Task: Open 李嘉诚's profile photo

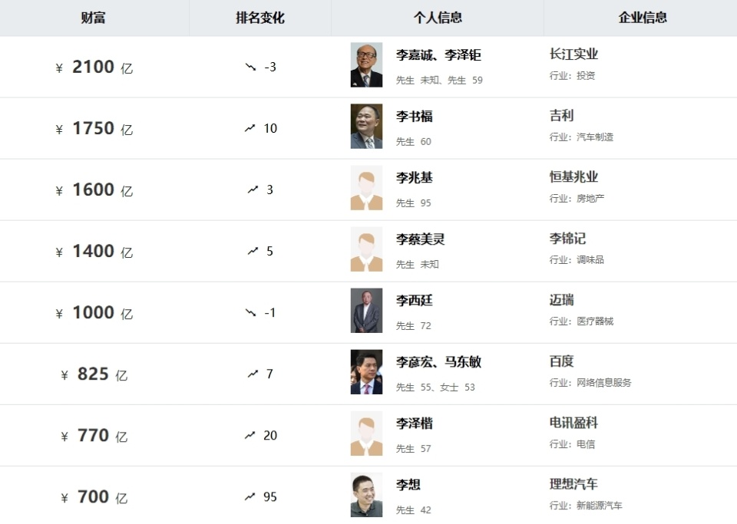Action: point(366,65)
